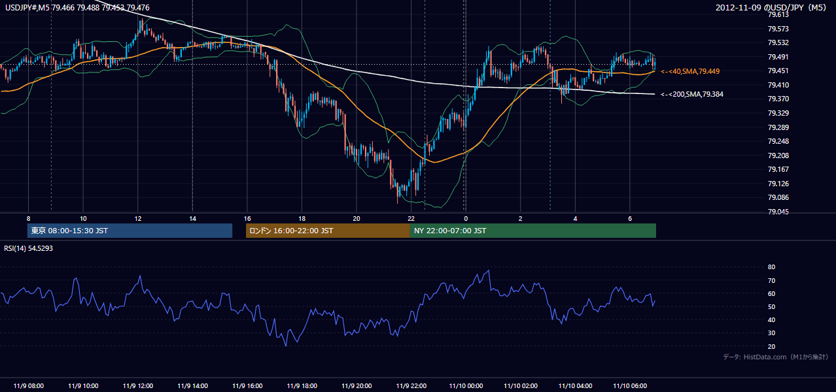Click hour label 16 under the price chart
Image resolution: width=836 pixels, height=392 pixels.
click(x=247, y=218)
